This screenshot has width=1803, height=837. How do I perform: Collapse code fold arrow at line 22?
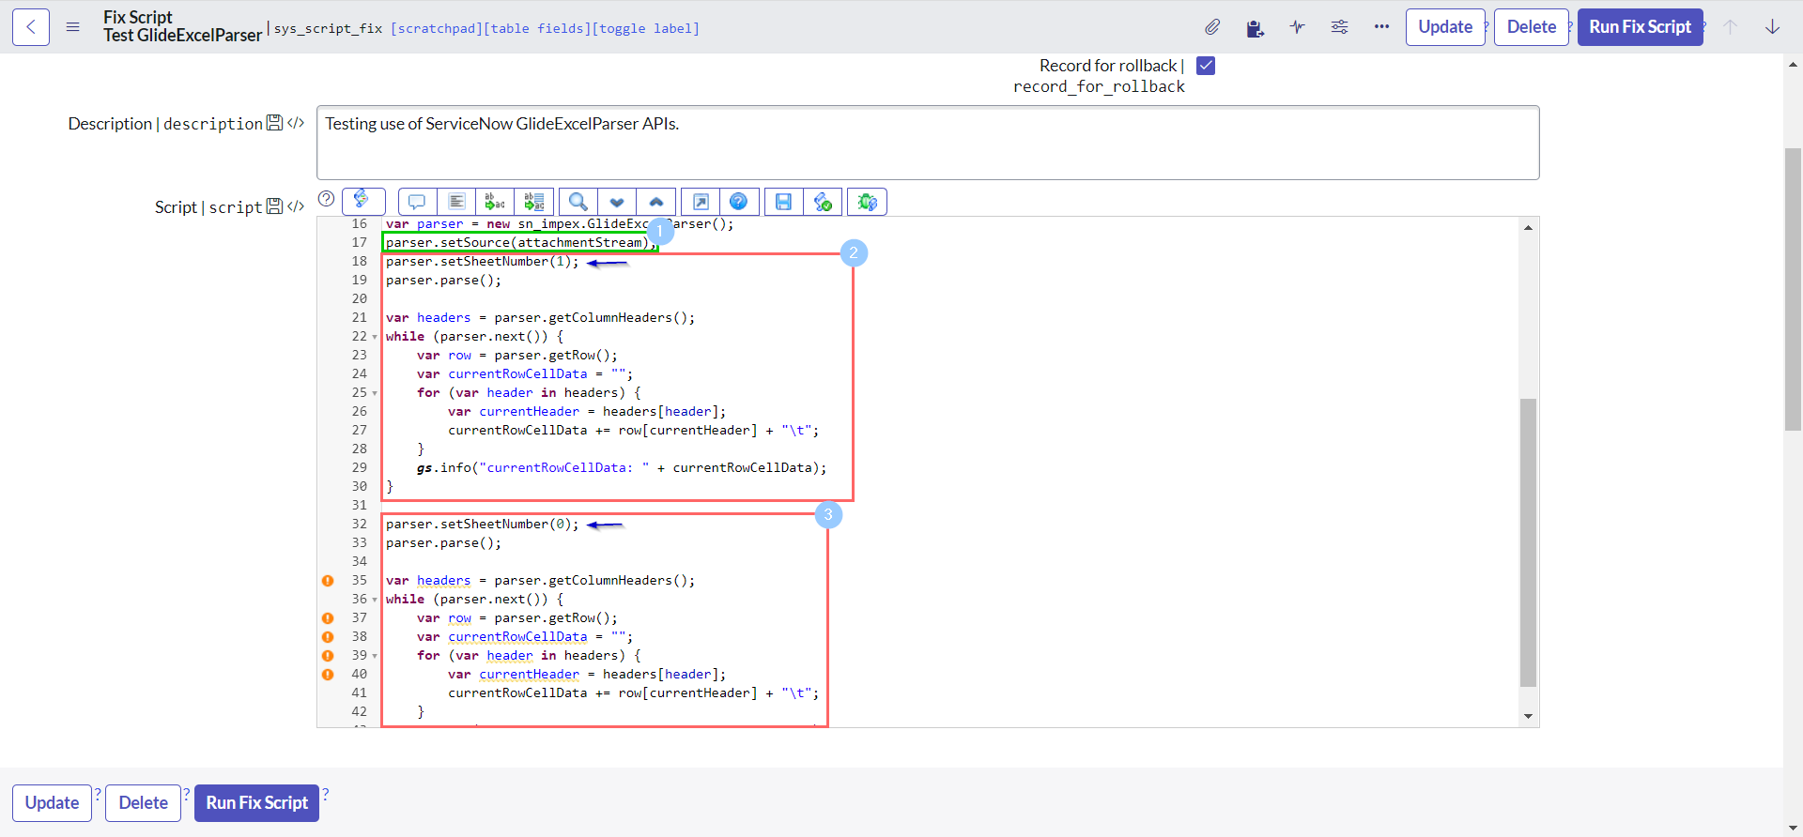coord(375,337)
